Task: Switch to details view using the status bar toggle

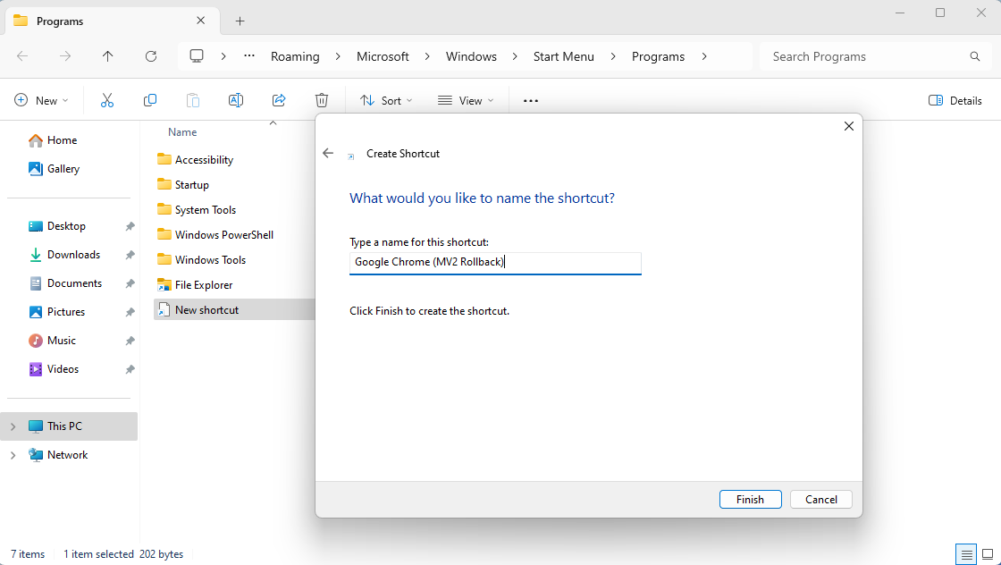Action: click(965, 554)
